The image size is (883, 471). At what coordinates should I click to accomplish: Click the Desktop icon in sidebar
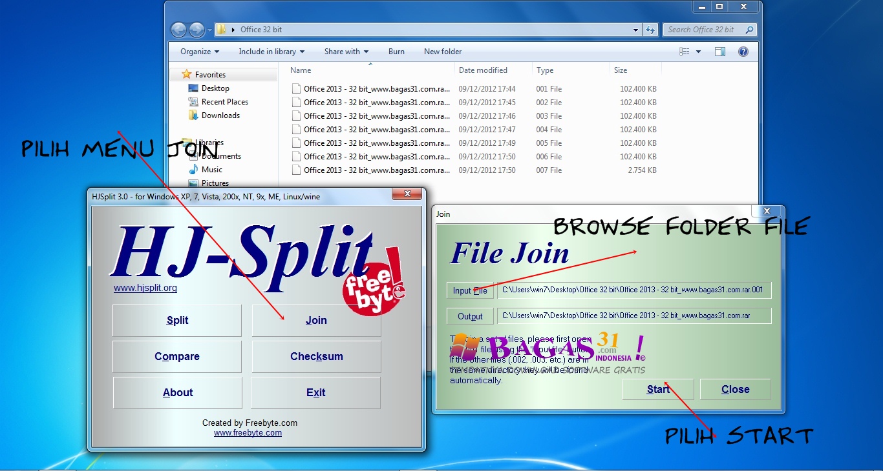(x=193, y=88)
